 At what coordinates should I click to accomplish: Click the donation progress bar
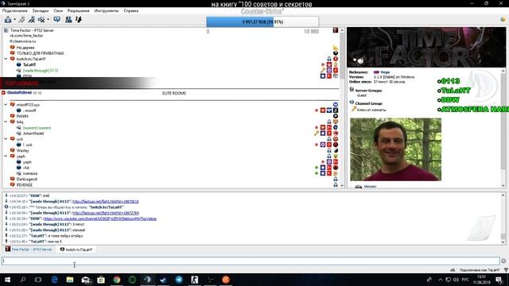tap(262, 21)
